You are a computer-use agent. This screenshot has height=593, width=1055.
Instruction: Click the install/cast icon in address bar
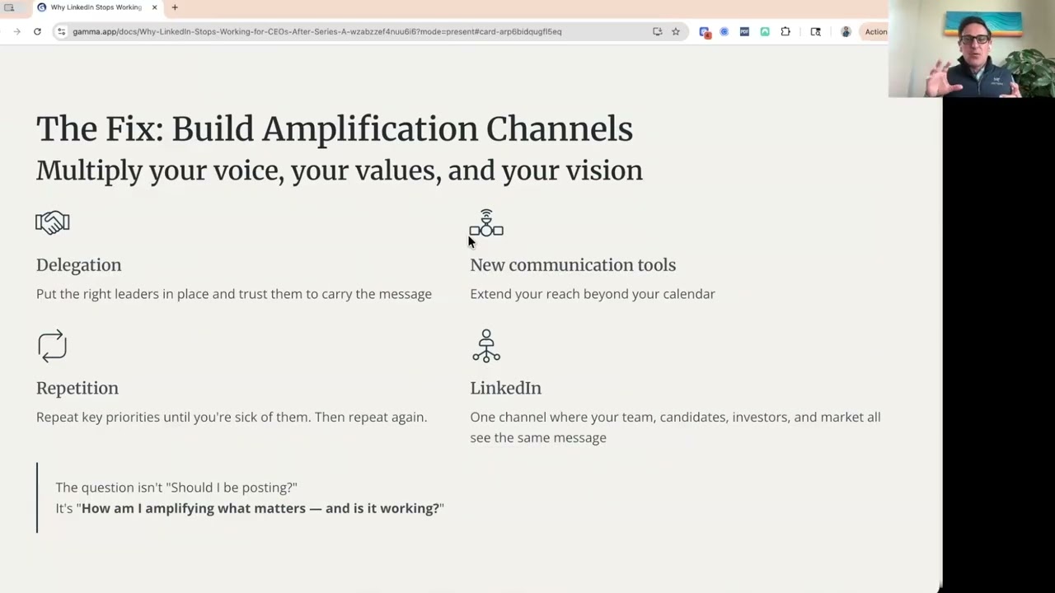click(x=657, y=31)
